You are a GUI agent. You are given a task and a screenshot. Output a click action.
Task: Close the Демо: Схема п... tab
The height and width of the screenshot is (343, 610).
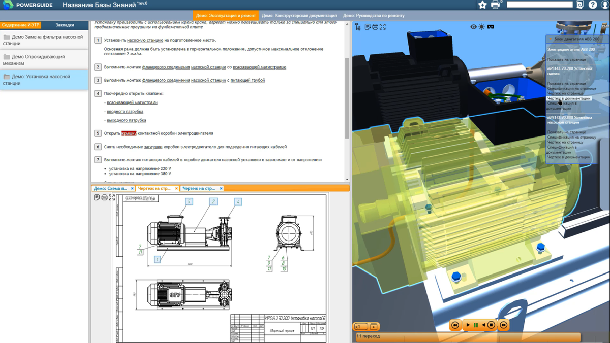[x=132, y=188]
